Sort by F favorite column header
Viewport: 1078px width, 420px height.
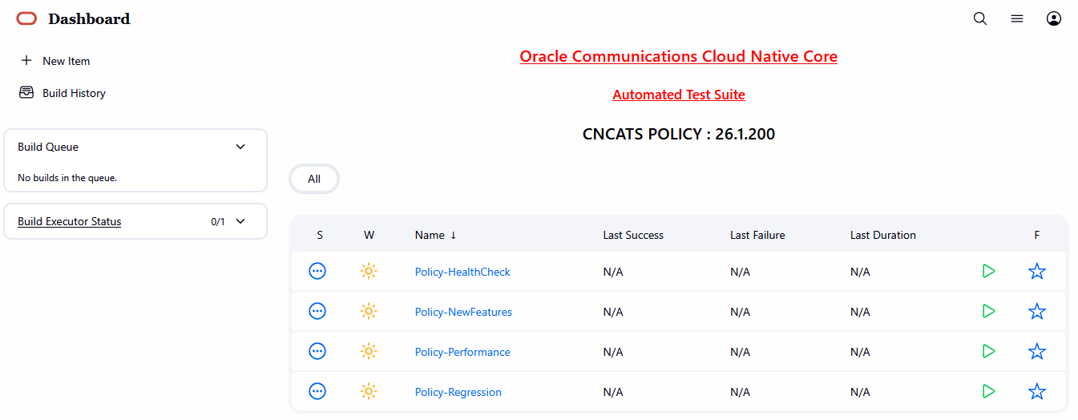tap(1037, 235)
